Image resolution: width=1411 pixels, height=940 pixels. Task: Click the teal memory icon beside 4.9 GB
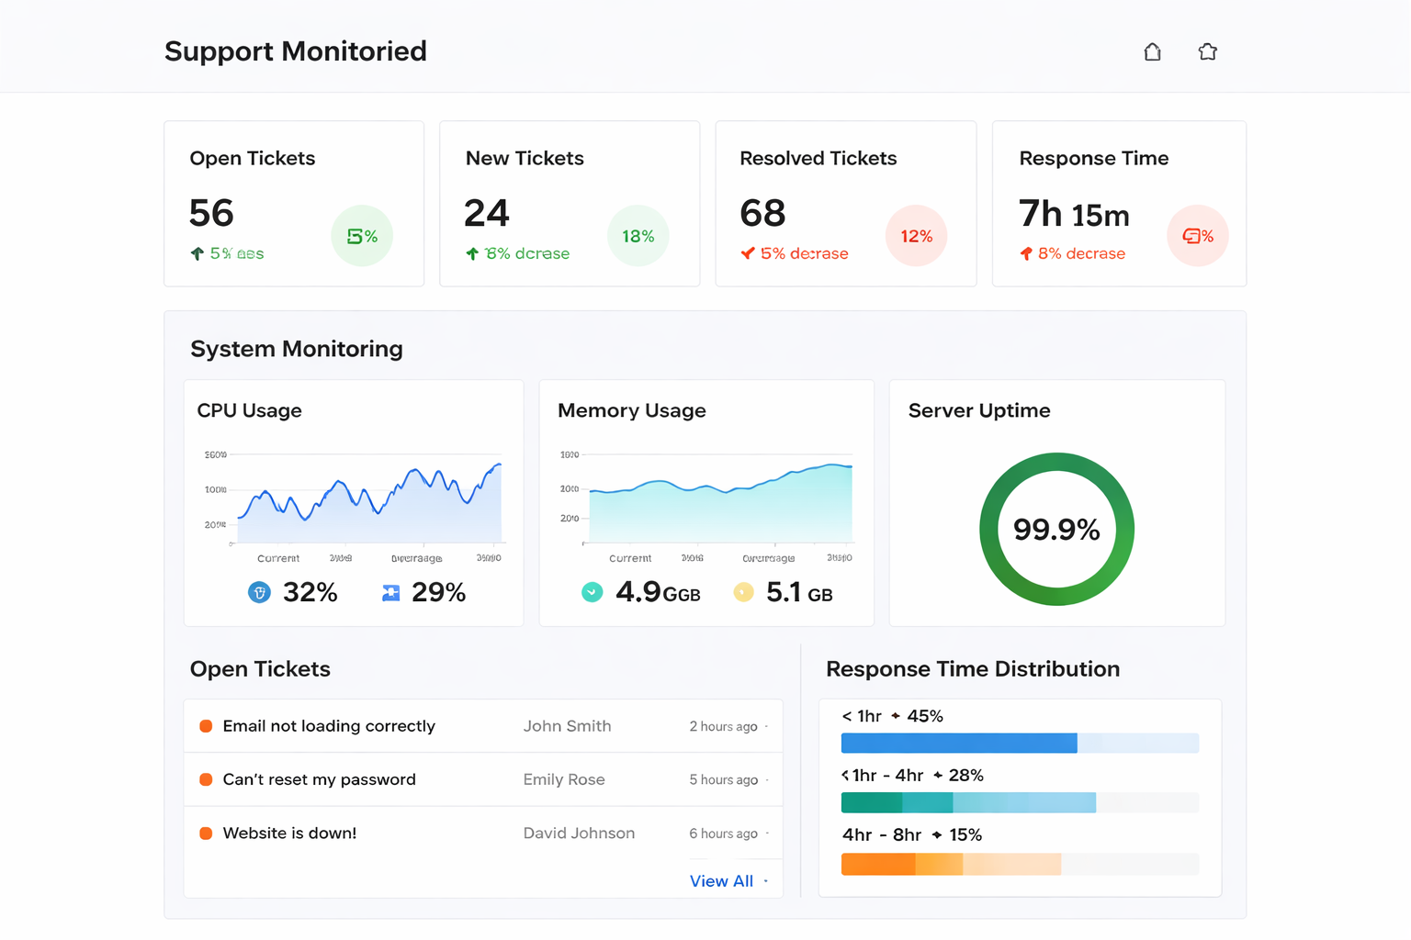[593, 593]
